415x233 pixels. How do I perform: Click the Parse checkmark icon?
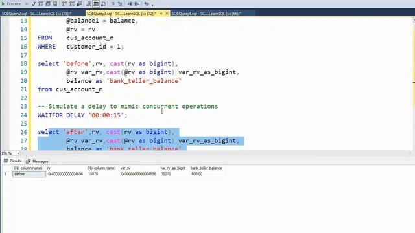click(33, 4)
